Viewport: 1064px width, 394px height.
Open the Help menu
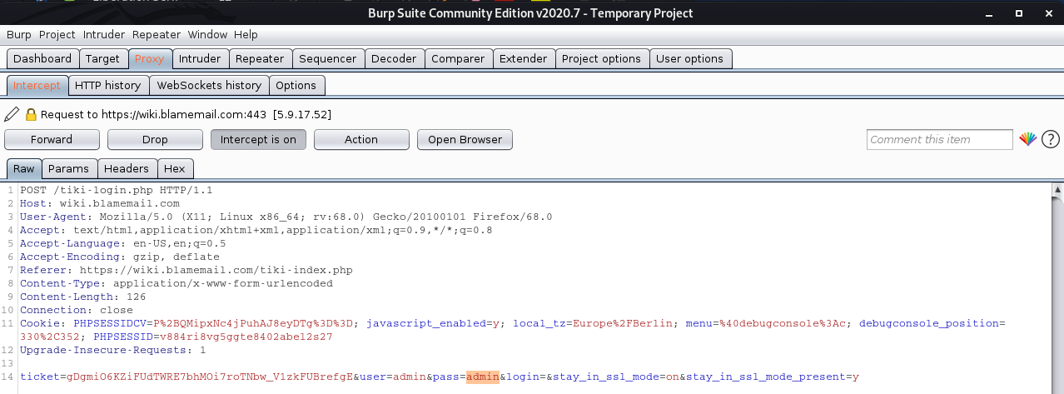click(246, 34)
